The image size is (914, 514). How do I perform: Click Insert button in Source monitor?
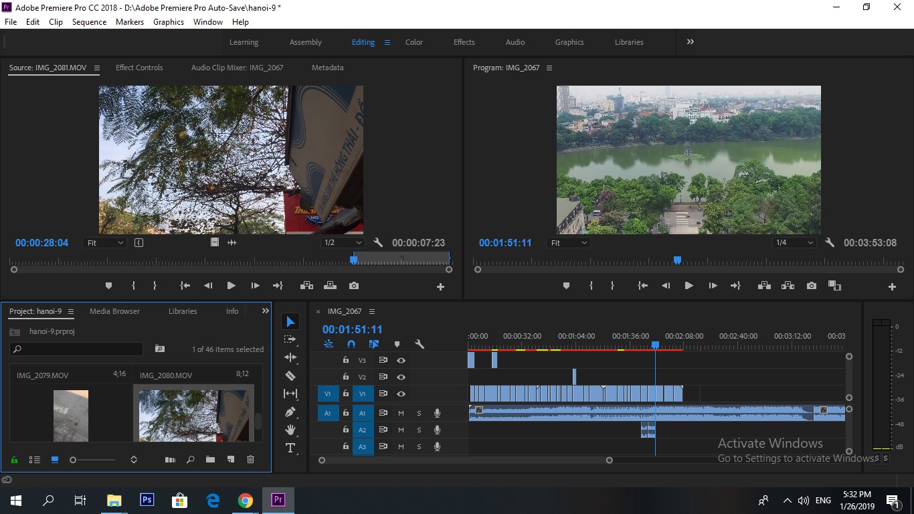306,286
